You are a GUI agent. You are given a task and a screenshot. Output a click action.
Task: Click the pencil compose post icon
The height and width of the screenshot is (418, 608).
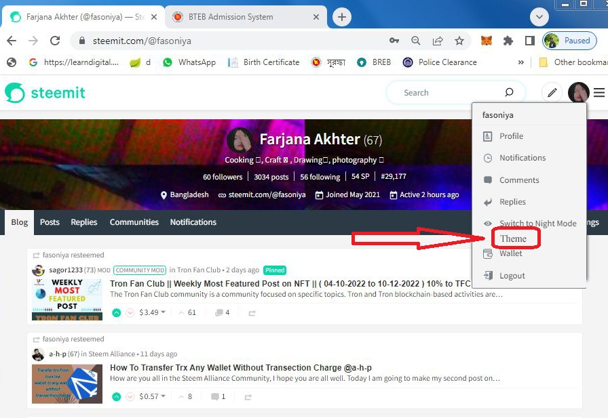(x=552, y=93)
